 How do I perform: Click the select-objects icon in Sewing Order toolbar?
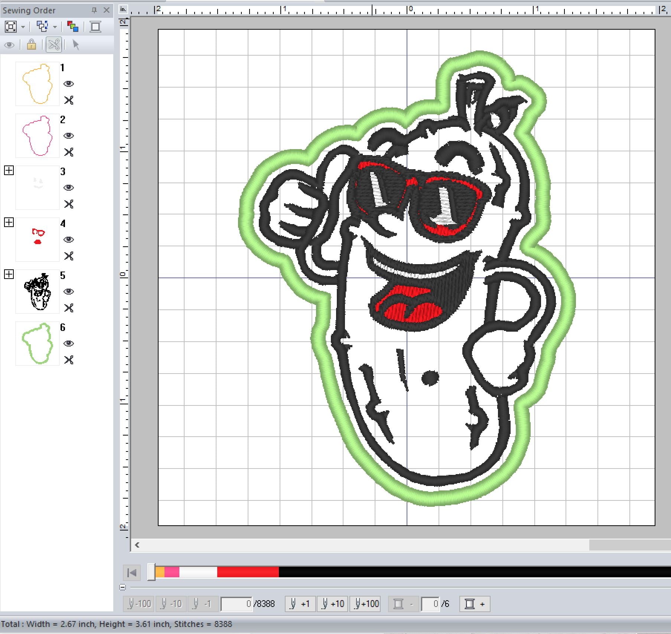pos(42,26)
